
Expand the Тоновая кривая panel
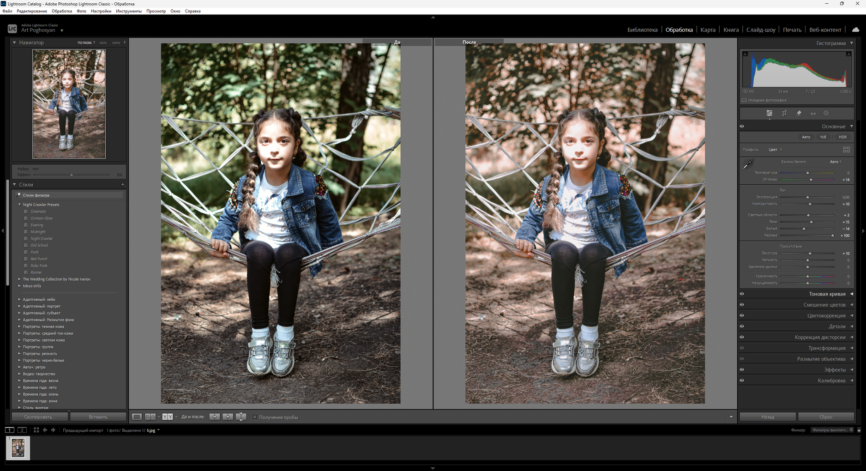852,294
